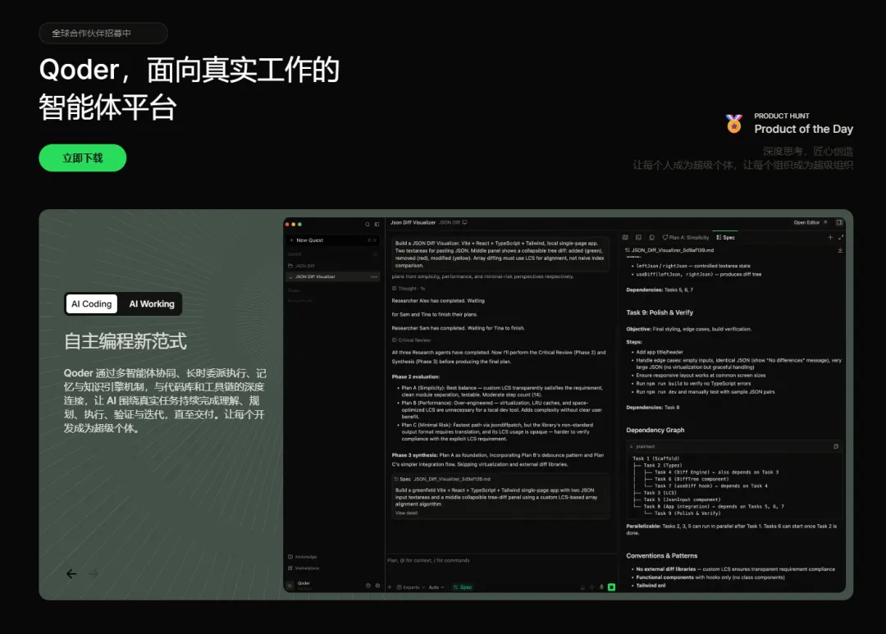The image size is (886, 634).
Task: Click the Task 9: Polish & Verify heading
Action: (x=660, y=312)
